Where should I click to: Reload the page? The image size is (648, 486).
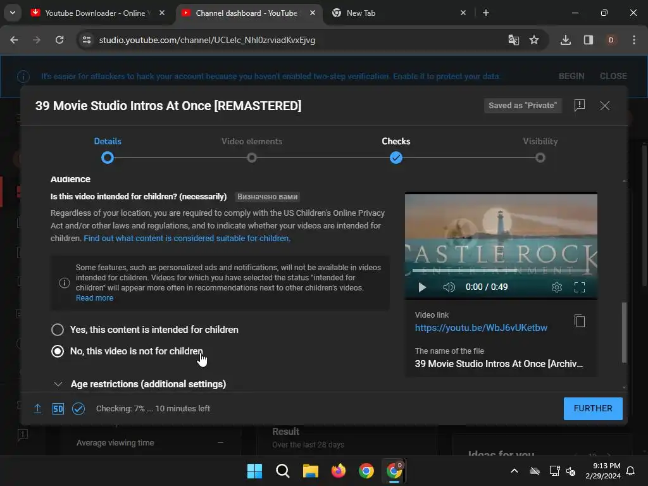[x=59, y=40]
